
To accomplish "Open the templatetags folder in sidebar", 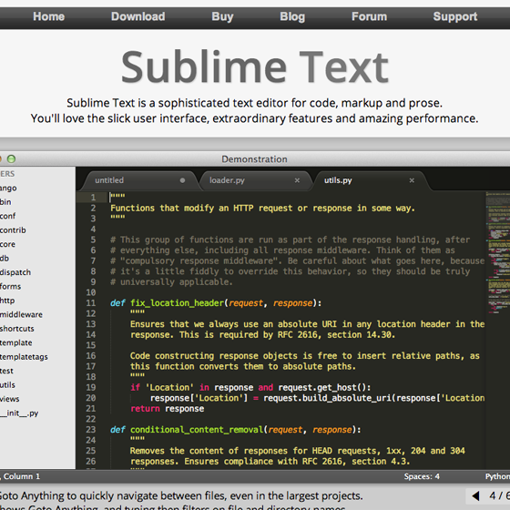I will click(x=24, y=357).
